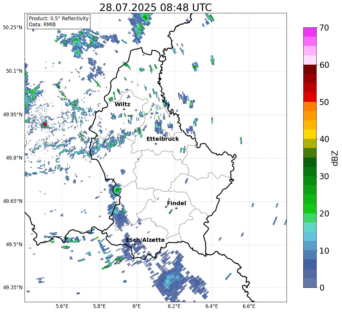Click the yellow colorbar segment above 40 dBZ
342x312 pixels.
click(310, 134)
